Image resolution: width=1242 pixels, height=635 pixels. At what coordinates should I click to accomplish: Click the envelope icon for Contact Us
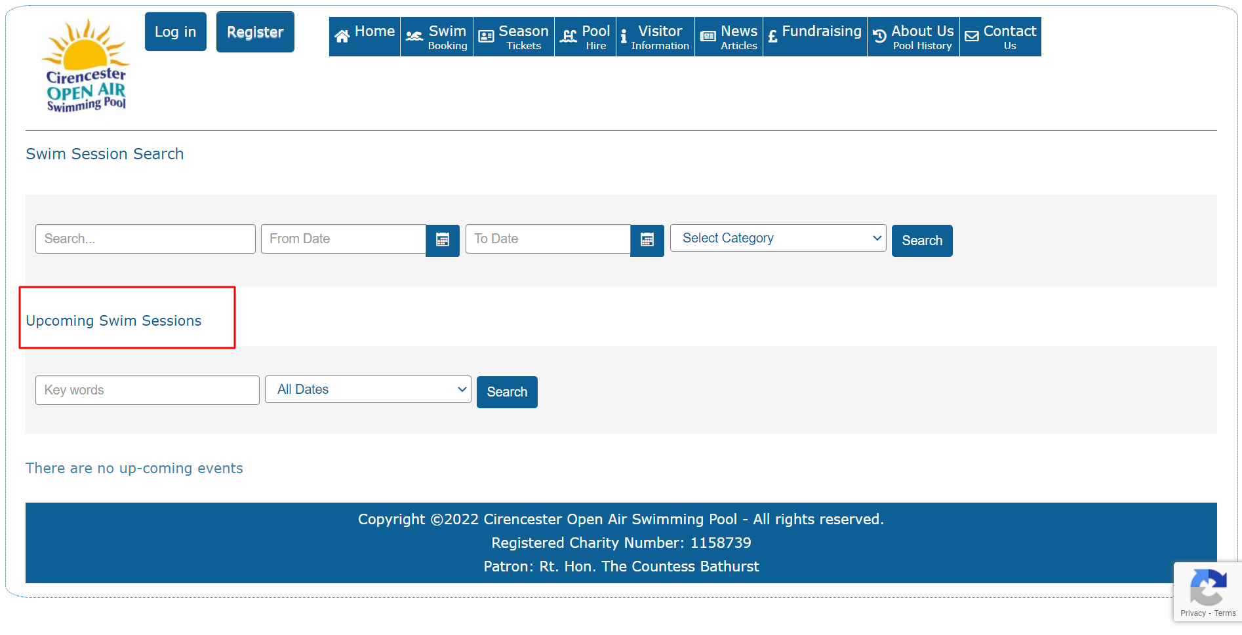(972, 37)
